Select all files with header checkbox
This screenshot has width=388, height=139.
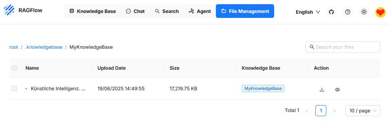point(14,68)
